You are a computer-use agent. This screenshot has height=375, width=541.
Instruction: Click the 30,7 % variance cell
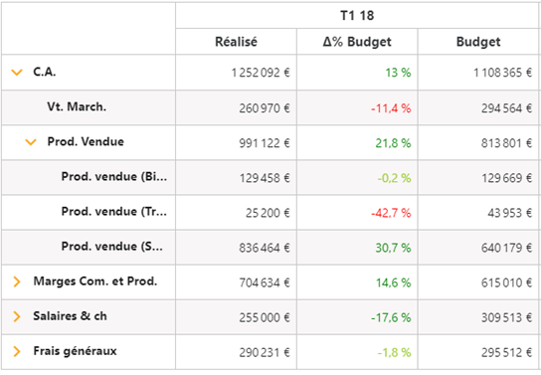point(393,248)
